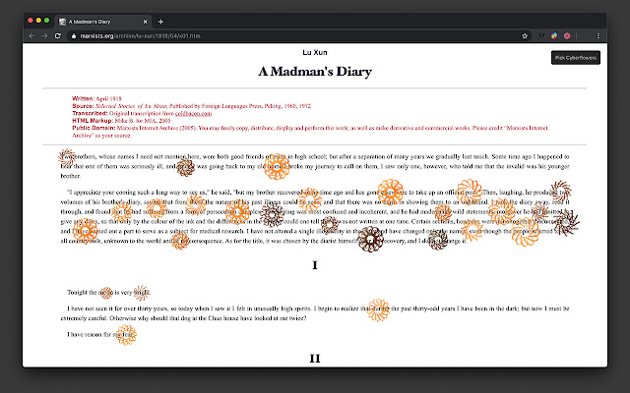
Task: Select the A Madman's Diary tab
Action: 103,22
